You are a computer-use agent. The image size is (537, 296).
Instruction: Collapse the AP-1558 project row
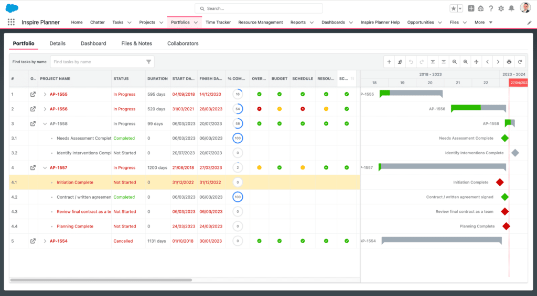(x=45, y=124)
